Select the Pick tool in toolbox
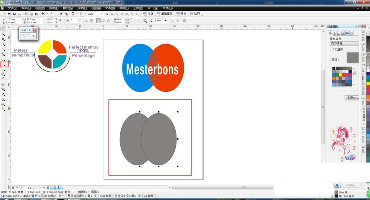This screenshot has height=200, width=370. pos(3,29)
